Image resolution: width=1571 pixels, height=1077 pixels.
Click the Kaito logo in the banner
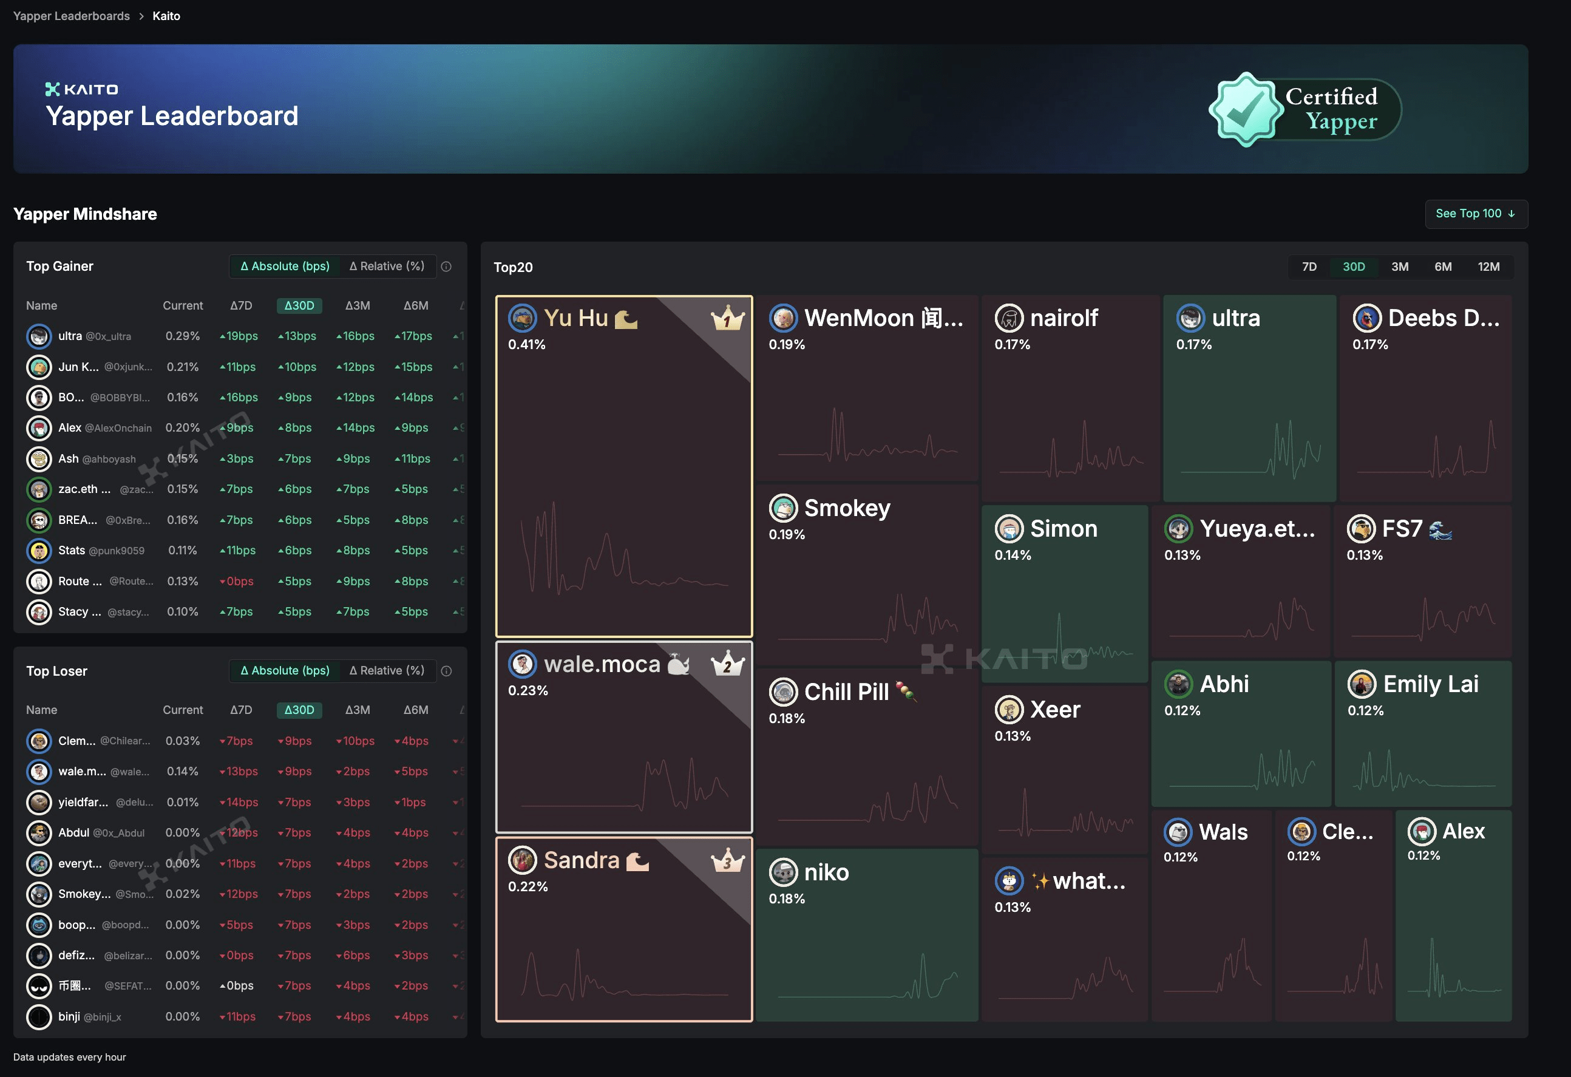tap(82, 89)
